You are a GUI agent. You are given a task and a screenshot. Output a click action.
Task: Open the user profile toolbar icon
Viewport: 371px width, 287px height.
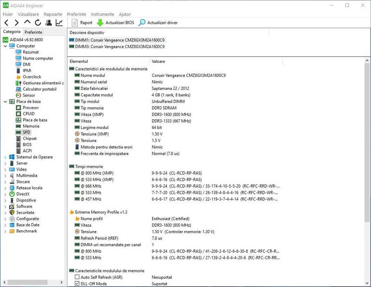coord(49,23)
